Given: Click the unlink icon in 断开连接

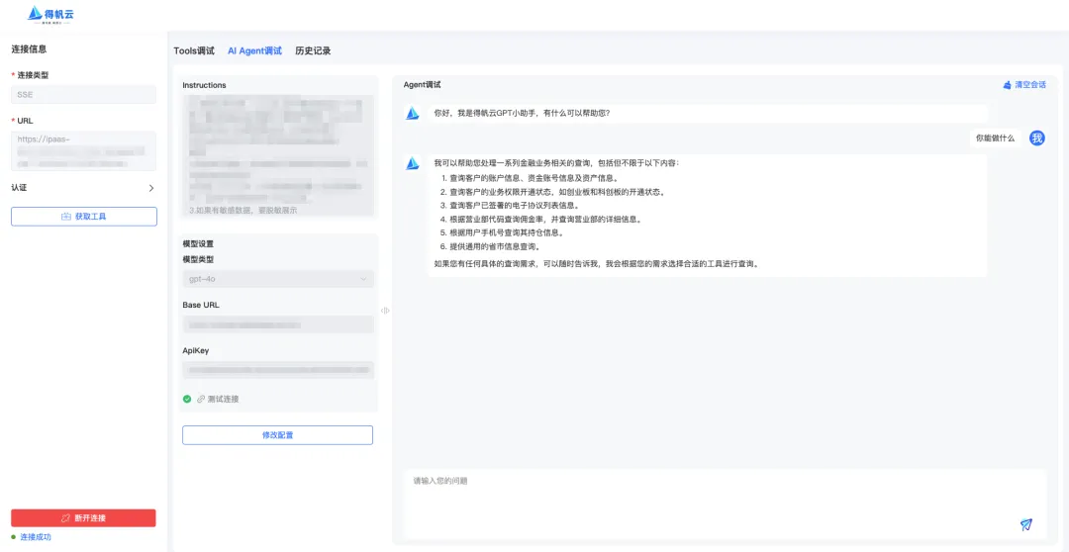Looking at the screenshot, I should (x=66, y=518).
